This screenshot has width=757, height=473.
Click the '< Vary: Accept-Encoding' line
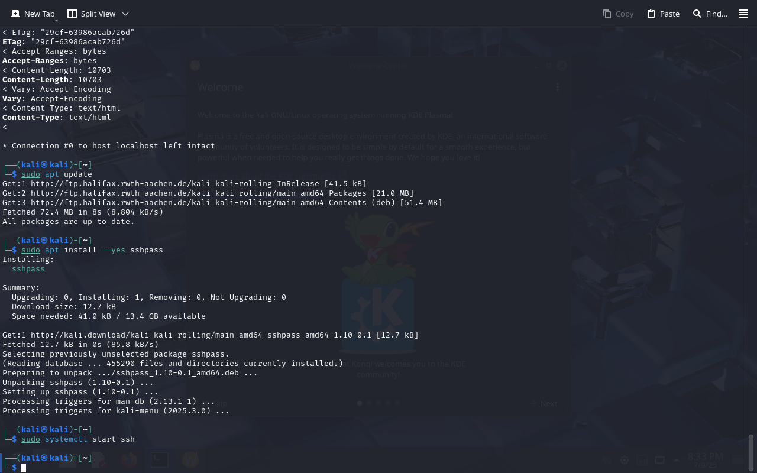pyautogui.click(x=57, y=89)
